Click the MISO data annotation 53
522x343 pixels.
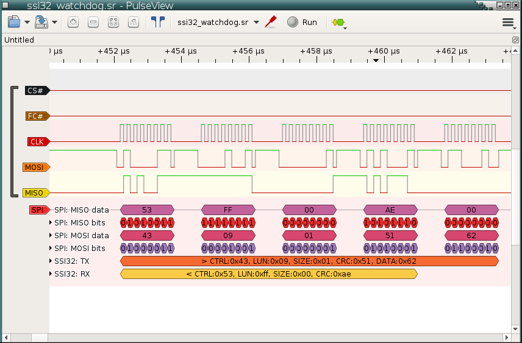pos(147,210)
